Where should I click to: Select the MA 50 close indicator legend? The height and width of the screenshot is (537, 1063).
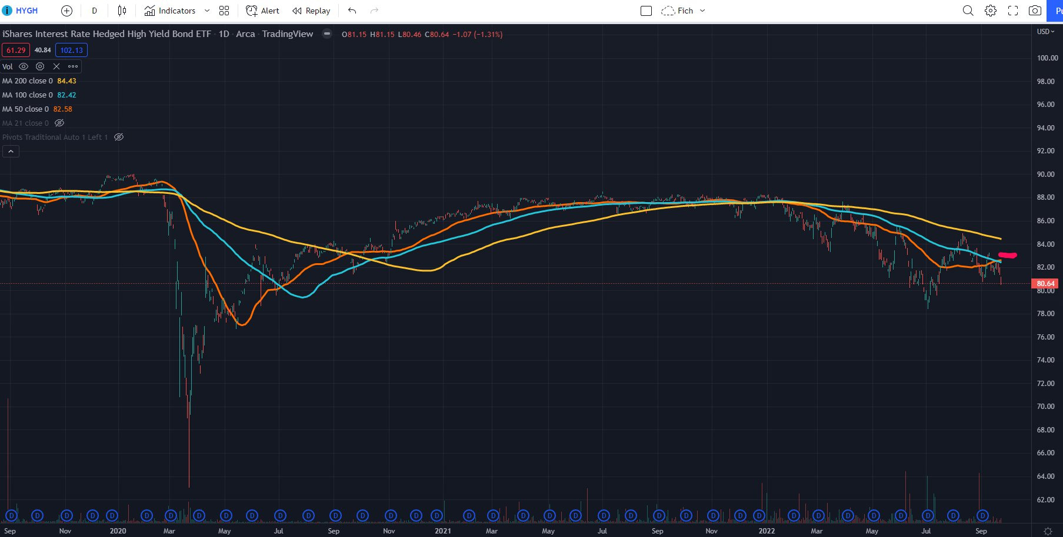pyautogui.click(x=25, y=109)
